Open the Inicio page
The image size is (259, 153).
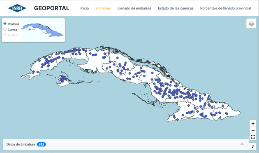(85, 8)
